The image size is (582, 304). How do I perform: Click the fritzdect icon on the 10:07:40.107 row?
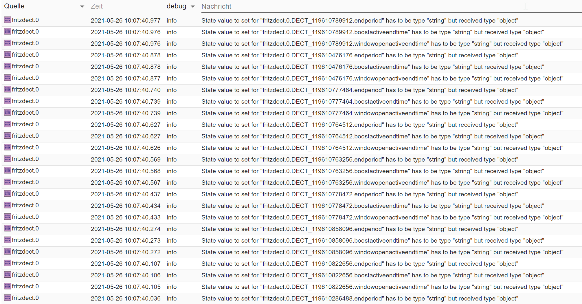[x=7, y=263]
